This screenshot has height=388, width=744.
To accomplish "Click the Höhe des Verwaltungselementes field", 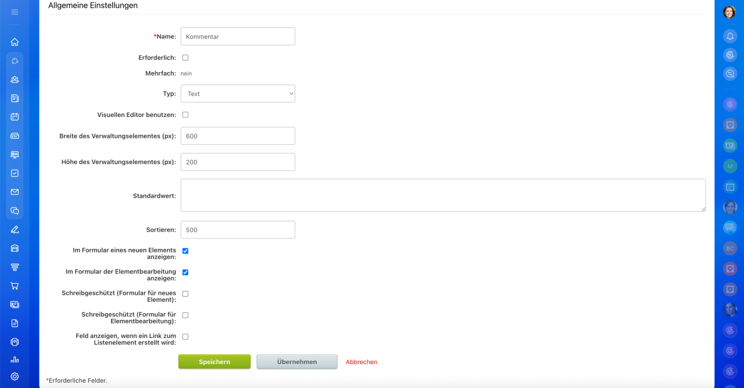I will click(238, 162).
